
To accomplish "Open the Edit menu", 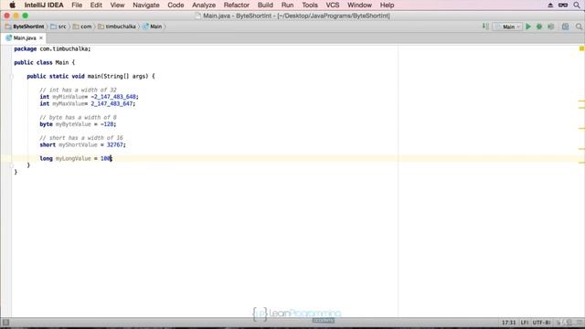I will tap(96, 5).
